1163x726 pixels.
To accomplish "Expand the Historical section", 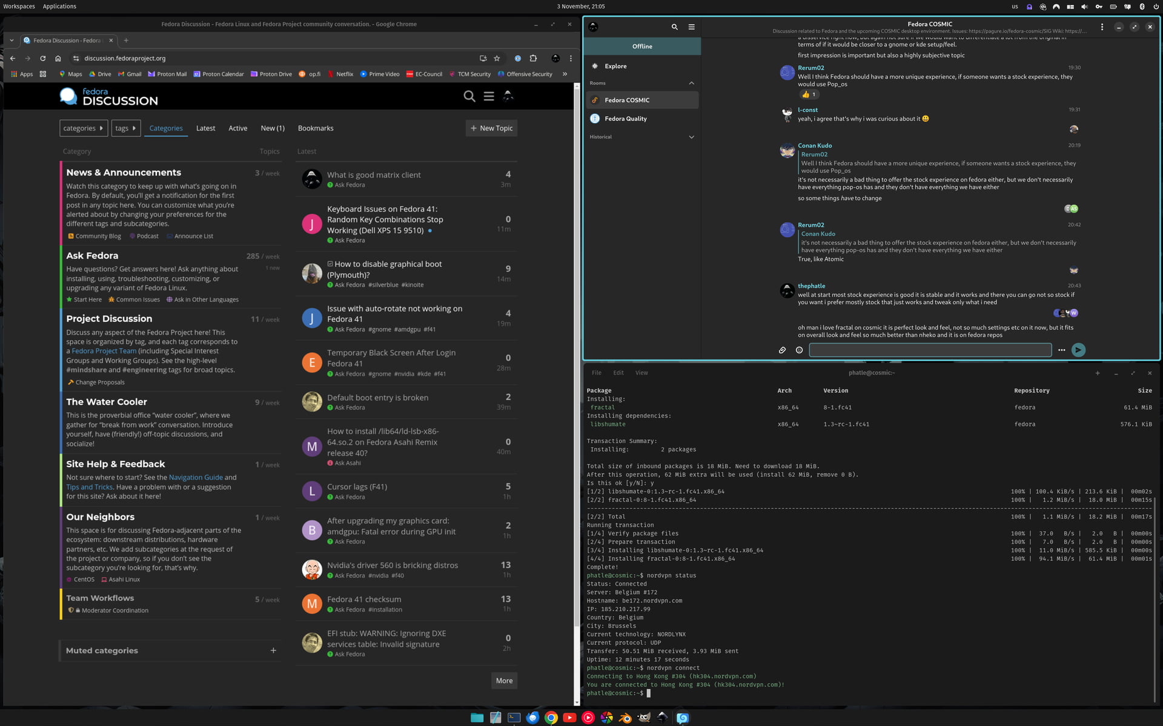I will [x=691, y=137].
